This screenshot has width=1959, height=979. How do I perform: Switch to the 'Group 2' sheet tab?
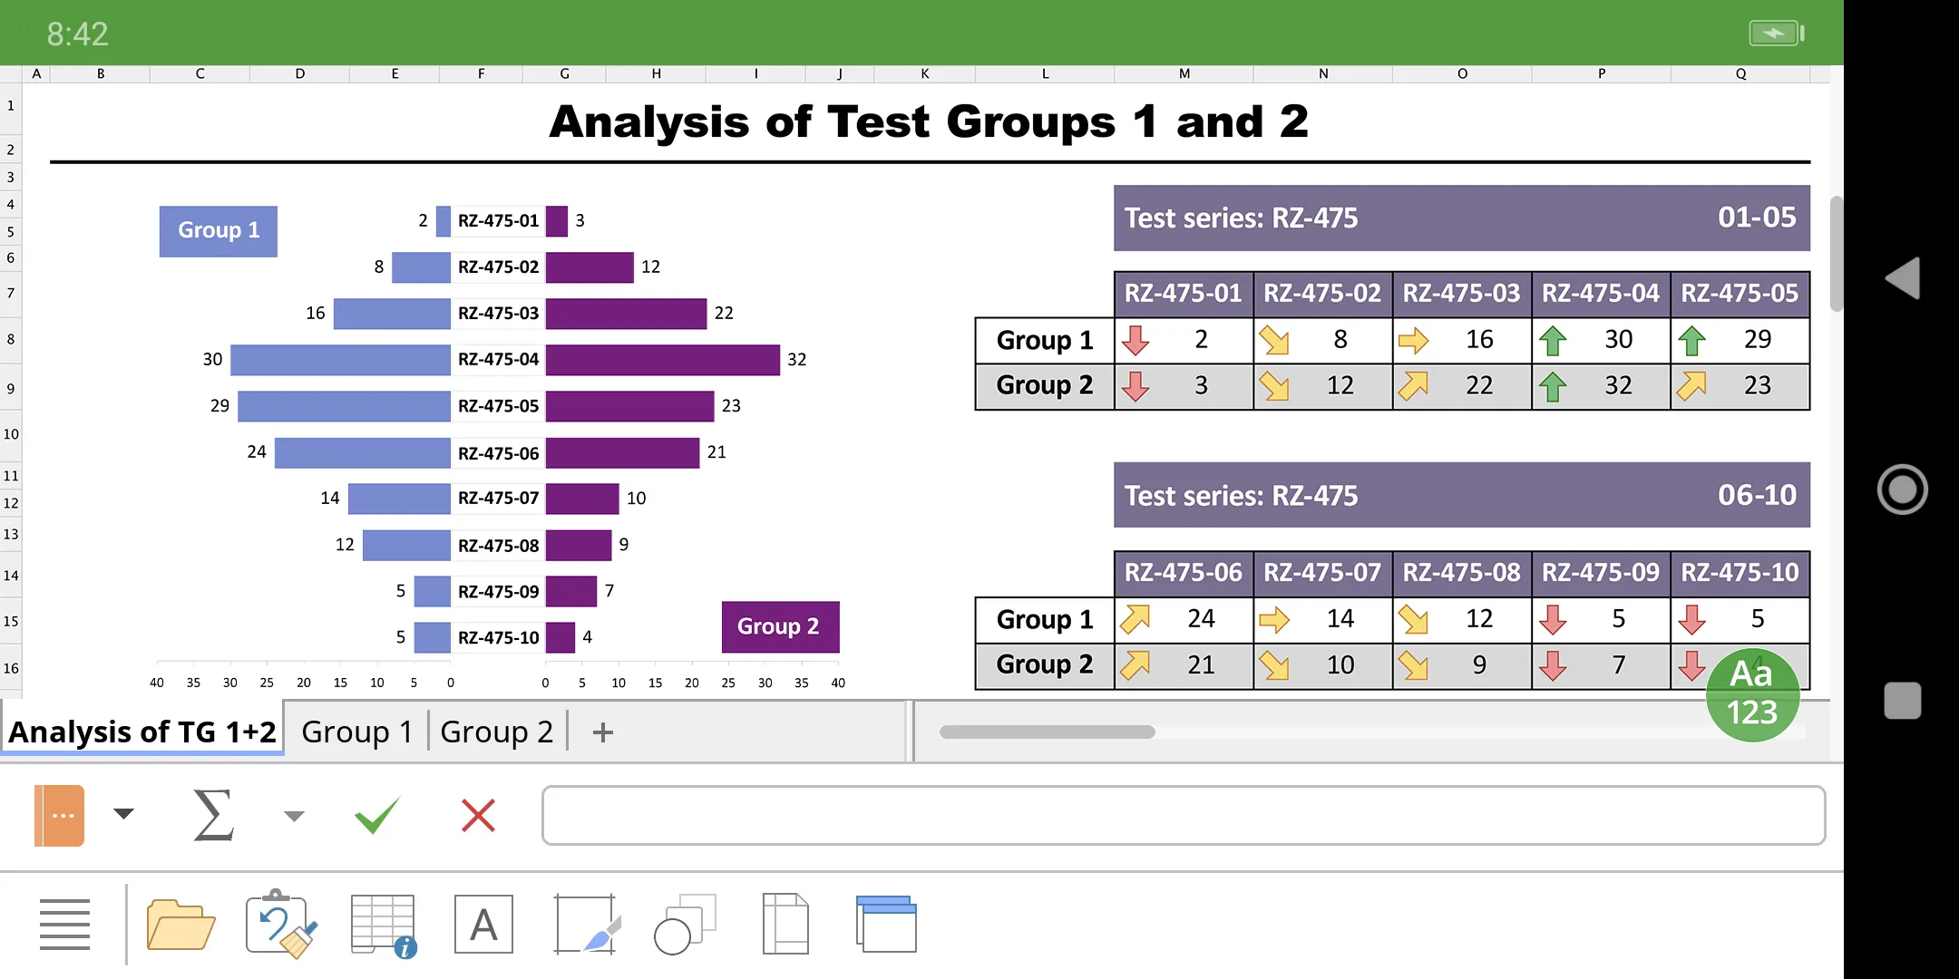[497, 731]
